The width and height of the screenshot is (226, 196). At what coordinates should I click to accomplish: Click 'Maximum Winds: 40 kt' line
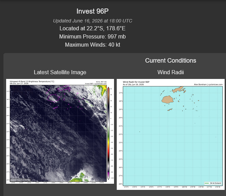click(x=92, y=45)
